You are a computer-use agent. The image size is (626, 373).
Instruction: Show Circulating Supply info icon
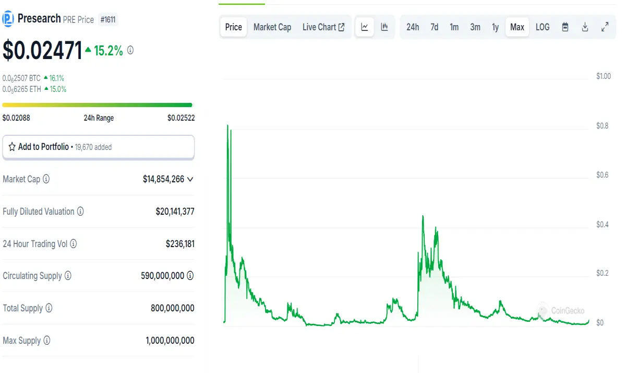68,276
